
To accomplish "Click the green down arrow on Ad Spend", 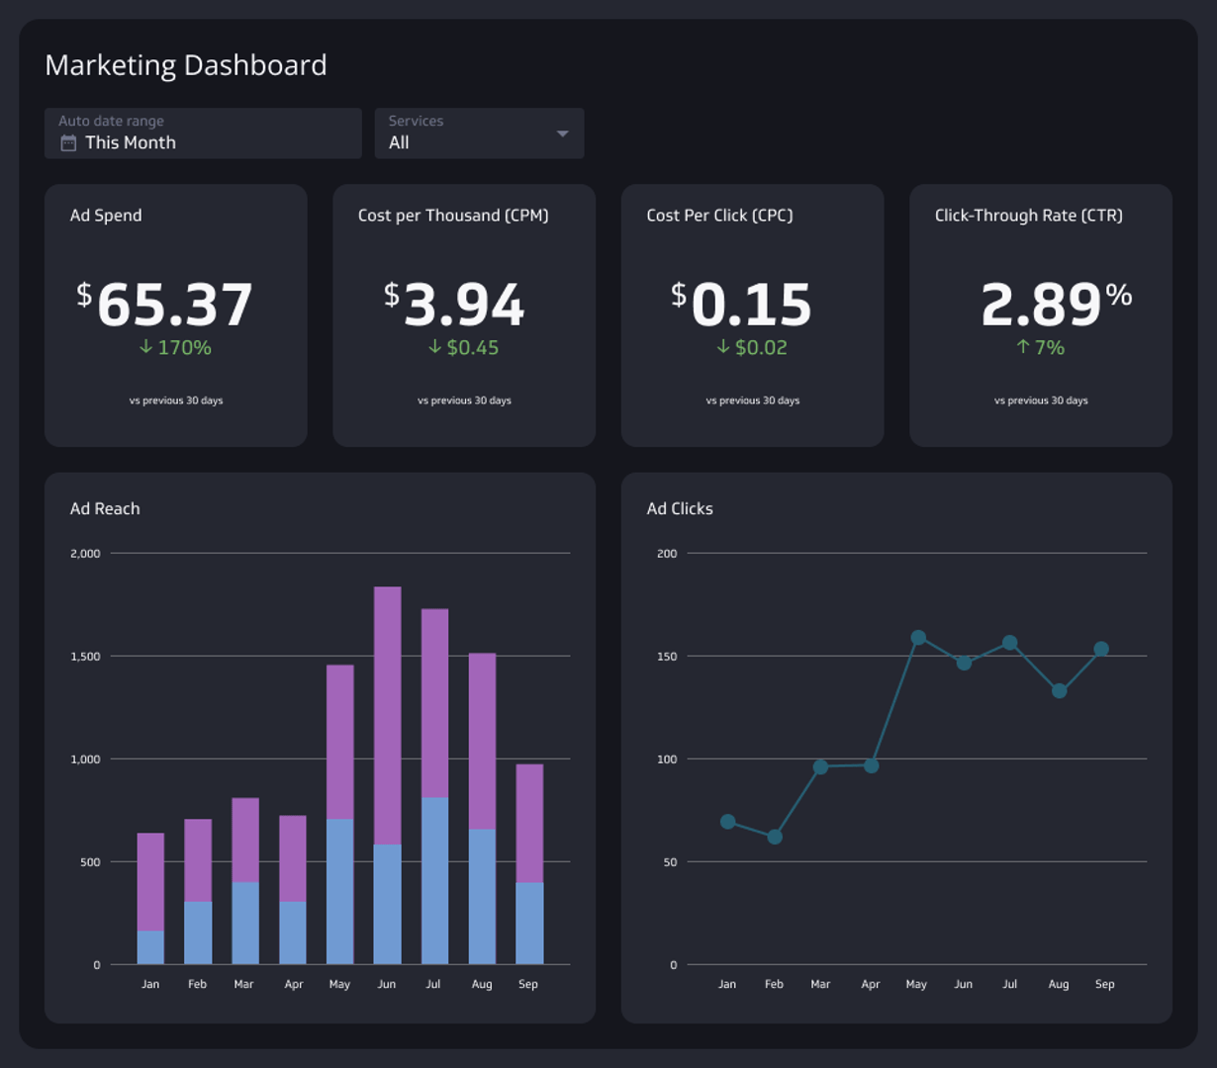I will click(144, 347).
